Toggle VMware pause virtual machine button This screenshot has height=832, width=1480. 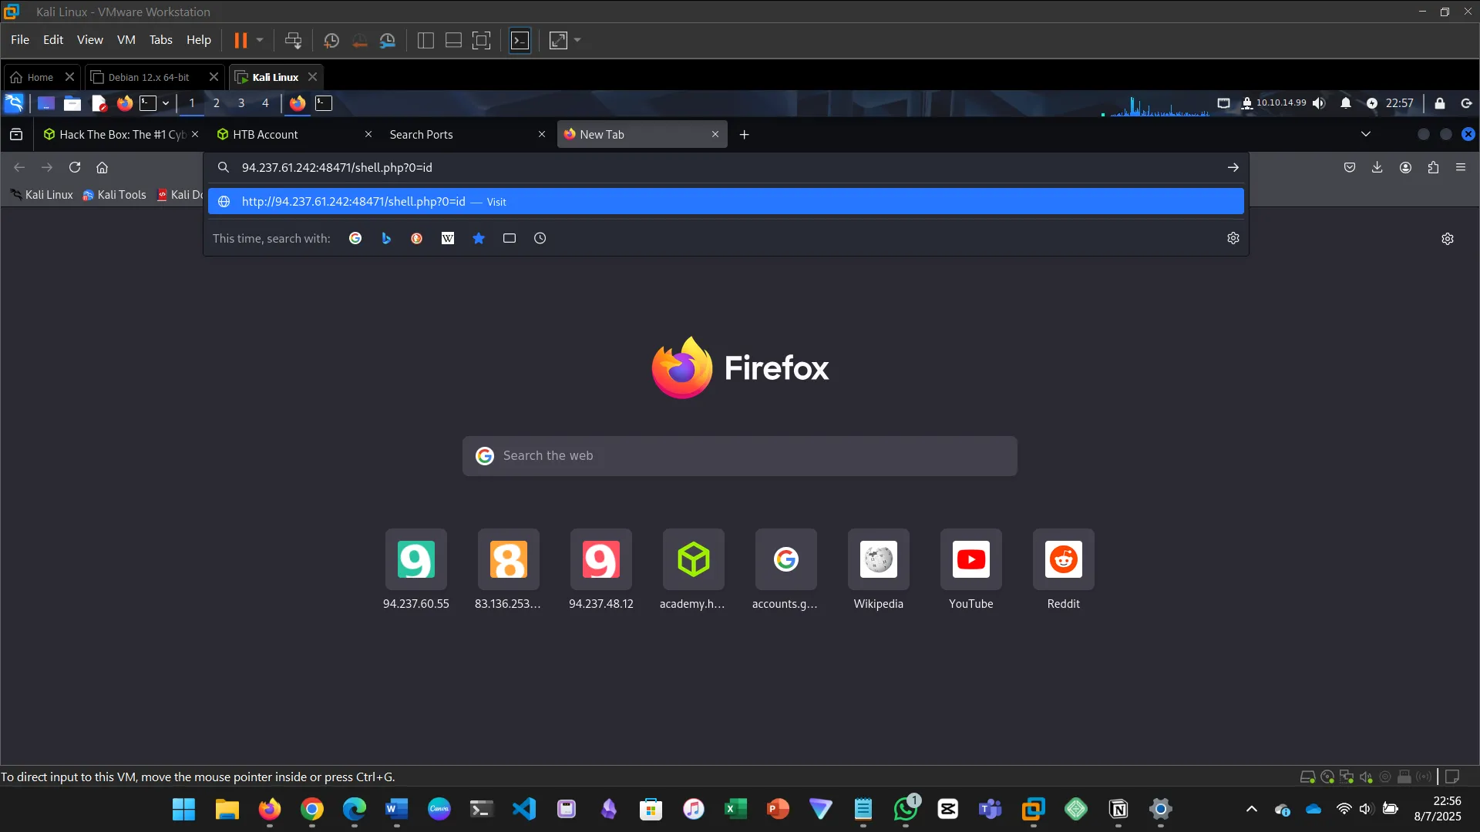coord(240,40)
